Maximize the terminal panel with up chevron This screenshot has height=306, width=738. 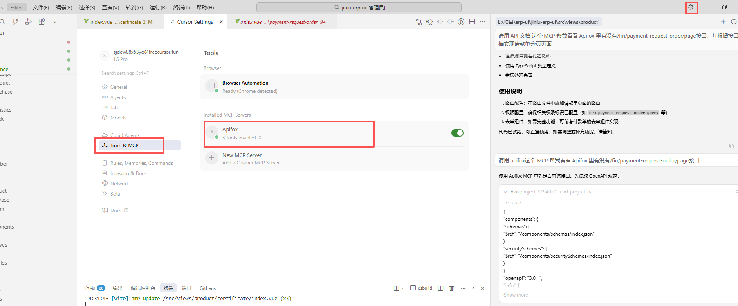(473, 288)
